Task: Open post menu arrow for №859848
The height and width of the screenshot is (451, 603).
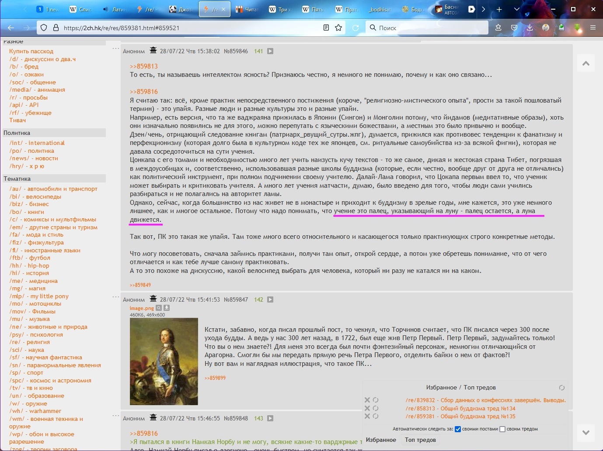Action: (x=270, y=418)
